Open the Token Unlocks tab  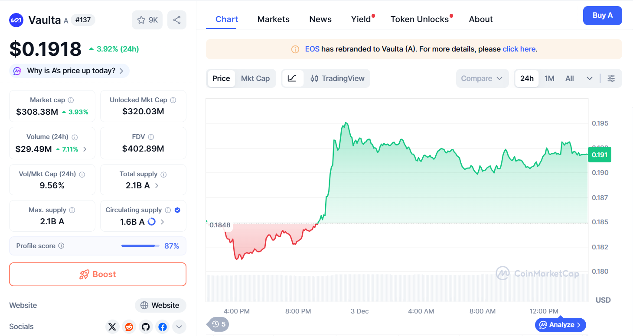(419, 19)
